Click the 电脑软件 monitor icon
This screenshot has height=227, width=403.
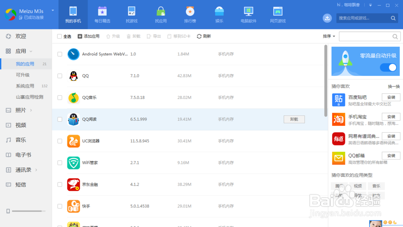tap(249, 12)
